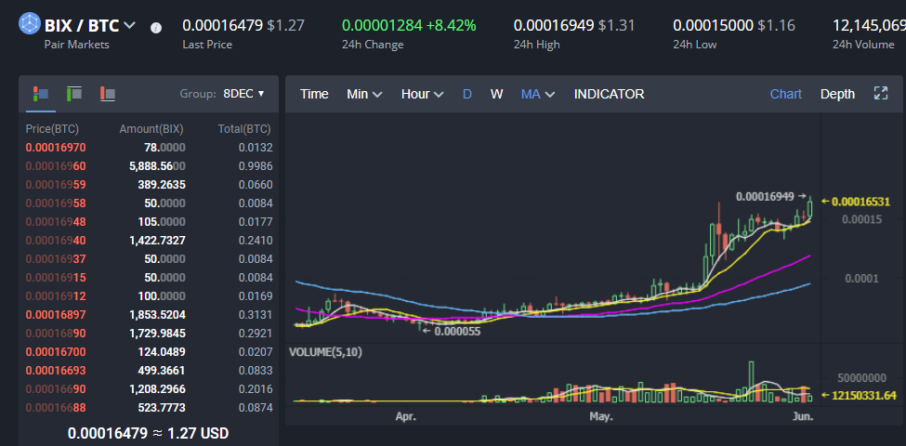Expand the MA moving average dropdown
This screenshot has height=446, width=906.
[x=537, y=94]
